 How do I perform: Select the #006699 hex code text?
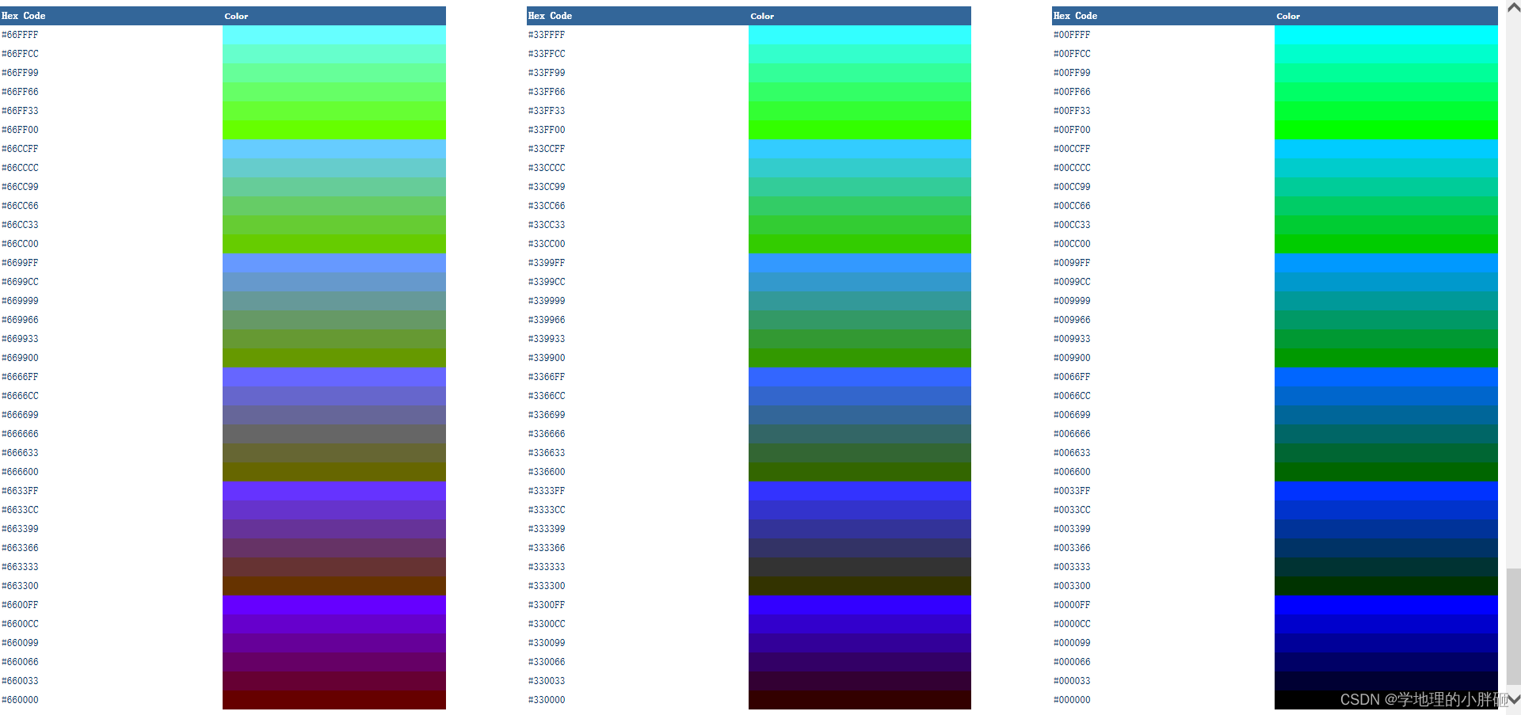click(1072, 415)
